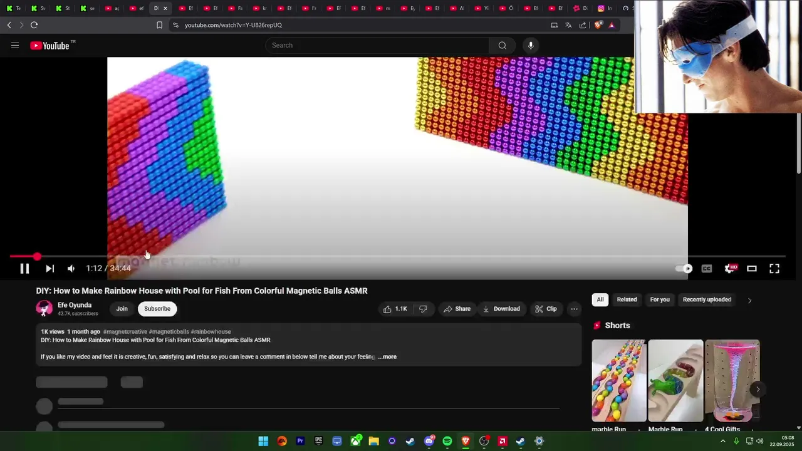This screenshot has width=802, height=451.
Task: Switch to first Kick tab labeled Te
Action: pyautogui.click(x=13, y=8)
